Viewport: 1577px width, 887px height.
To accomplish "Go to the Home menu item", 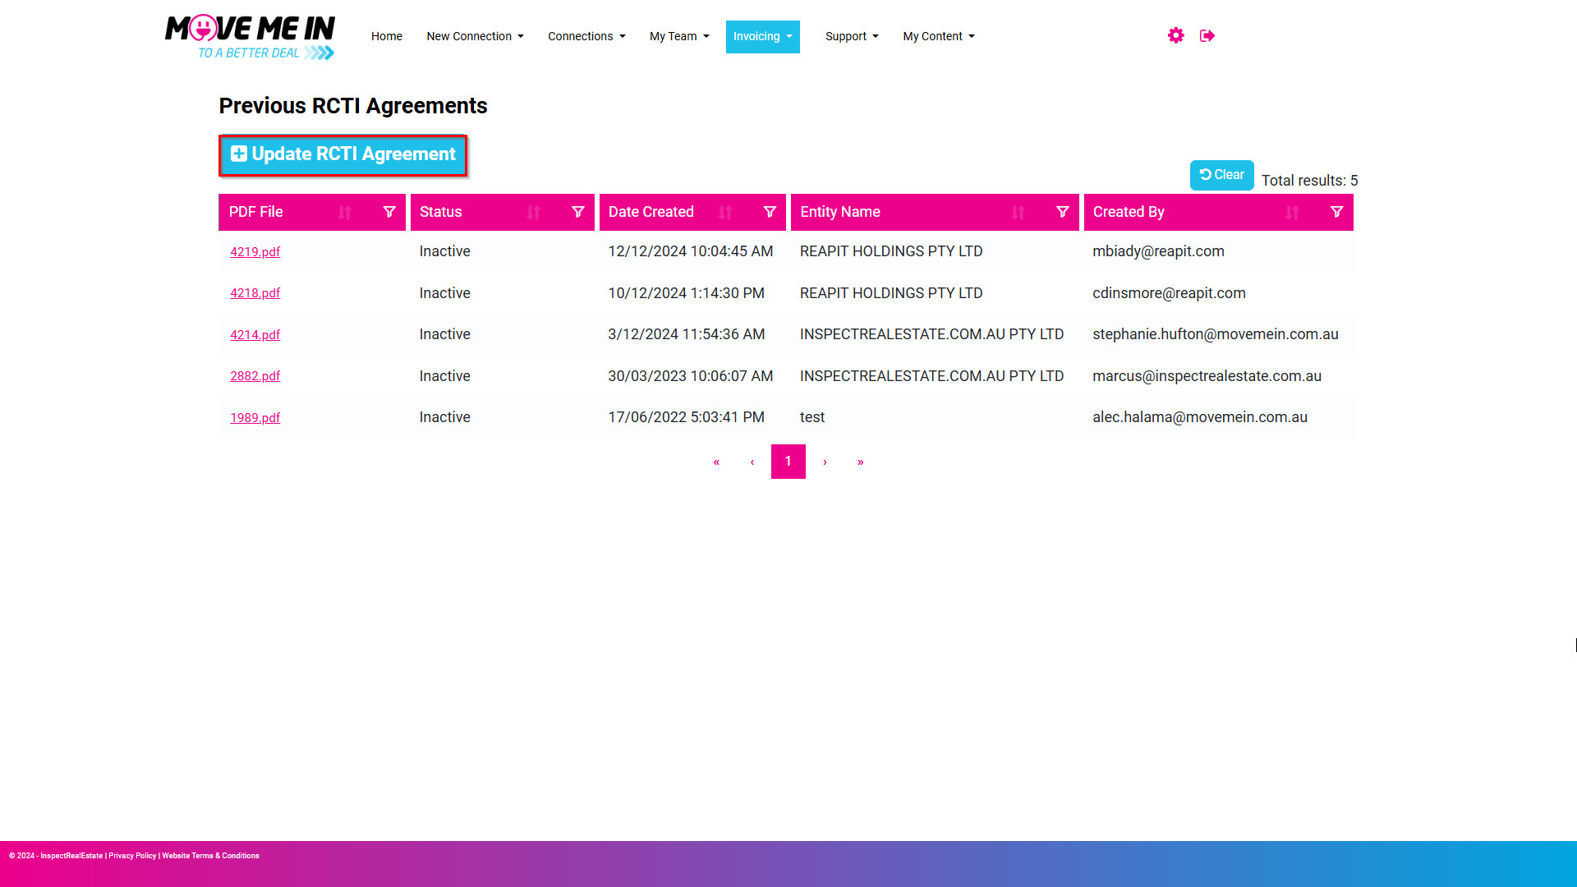I will (x=386, y=36).
